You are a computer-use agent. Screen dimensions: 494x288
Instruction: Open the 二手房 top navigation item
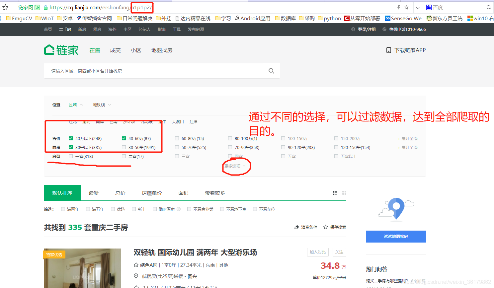tap(65, 30)
